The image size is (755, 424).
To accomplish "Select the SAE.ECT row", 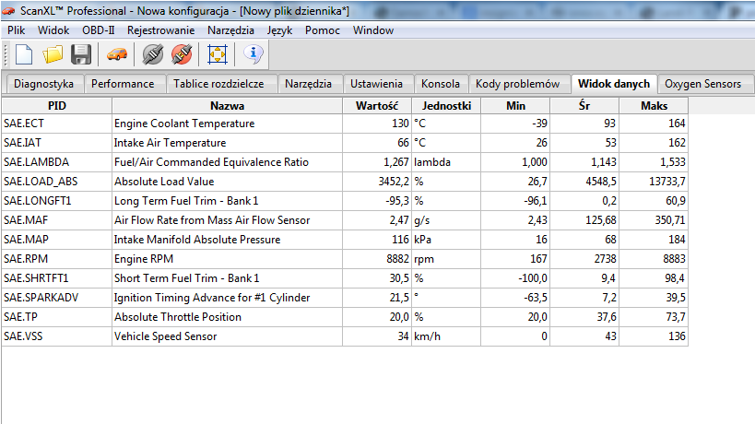I will (x=345, y=124).
